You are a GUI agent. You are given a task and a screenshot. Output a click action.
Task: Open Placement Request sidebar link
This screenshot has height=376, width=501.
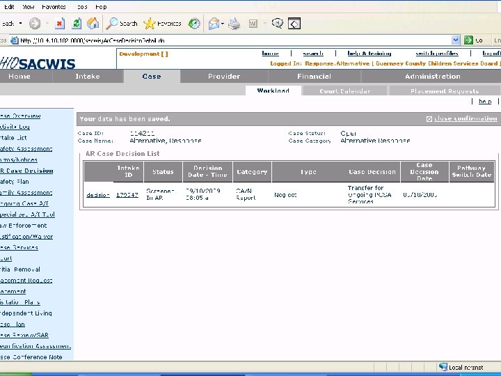pos(26,281)
